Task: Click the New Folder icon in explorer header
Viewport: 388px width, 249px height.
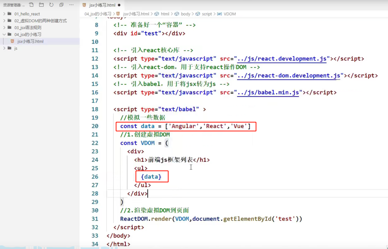Action: pos(41,5)
